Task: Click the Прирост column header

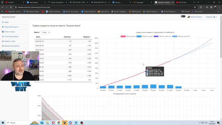Action: [x=86, y=37]
